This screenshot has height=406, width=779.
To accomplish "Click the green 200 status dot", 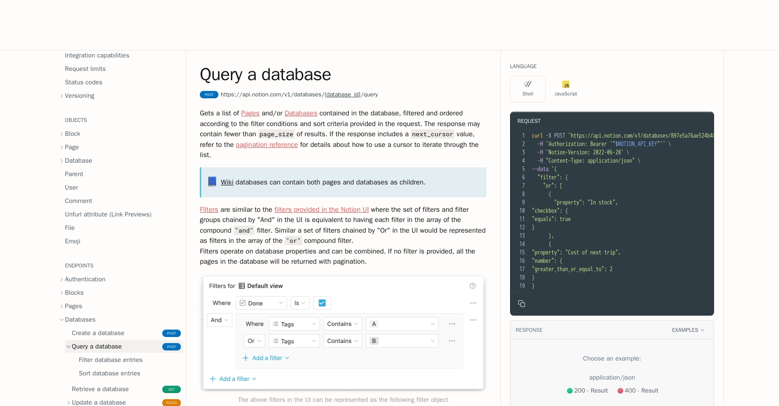I will (x=570, y=391).
